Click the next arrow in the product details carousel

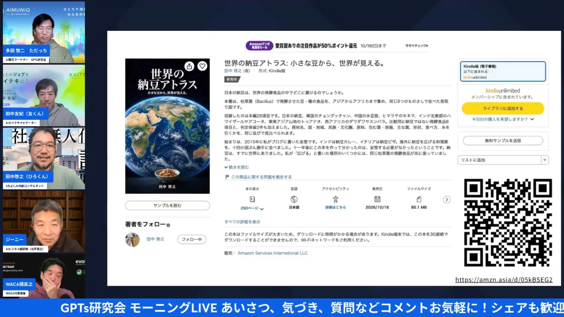coord(446,199)
